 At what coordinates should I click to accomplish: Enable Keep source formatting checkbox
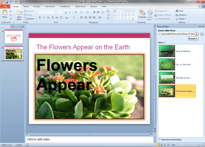point(159,140)
